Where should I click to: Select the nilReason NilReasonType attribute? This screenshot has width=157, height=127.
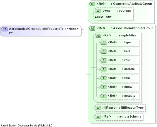coord(120,108)
